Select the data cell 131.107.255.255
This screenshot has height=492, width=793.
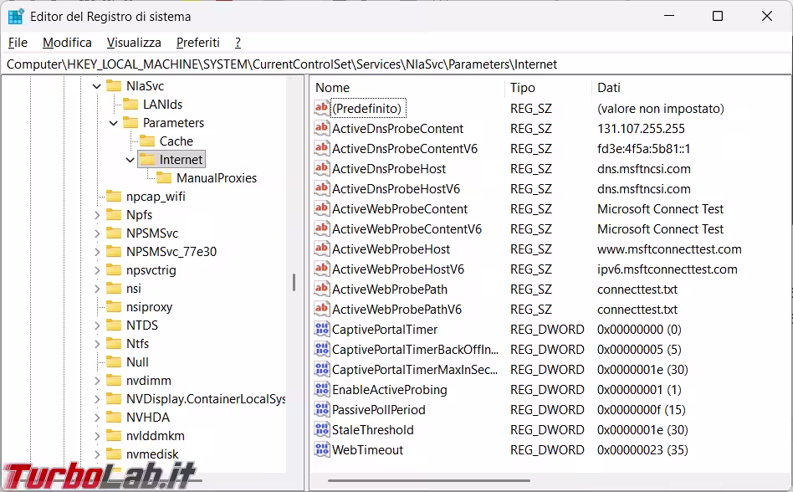click(x=641, y=128)
